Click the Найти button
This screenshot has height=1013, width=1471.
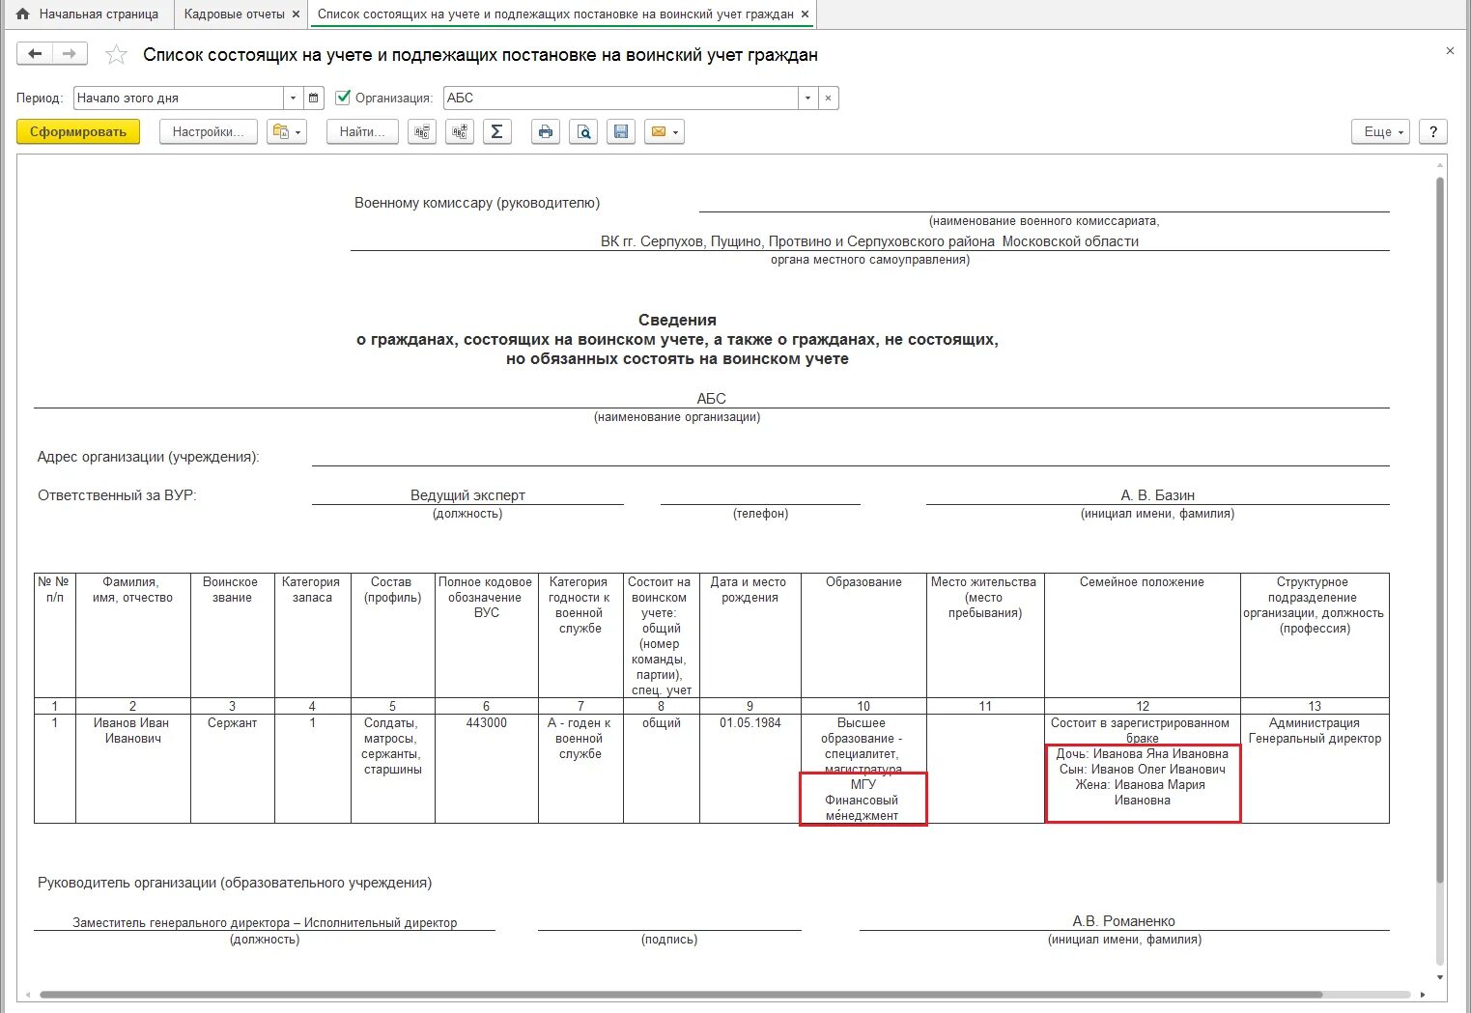pos(362,131)
